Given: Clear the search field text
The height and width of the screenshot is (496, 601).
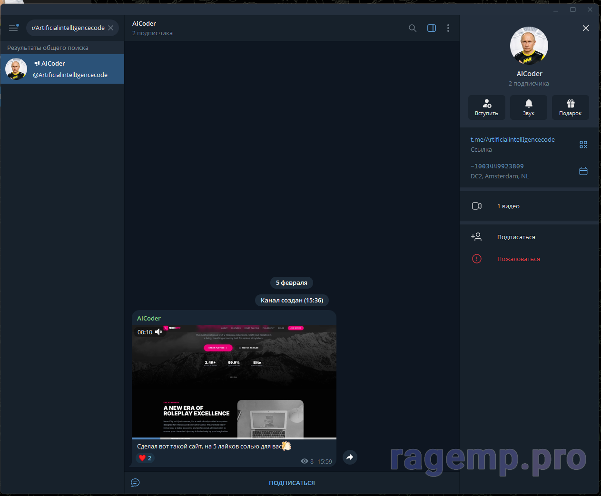Looking at the screenshot, I should pos(111,28).
